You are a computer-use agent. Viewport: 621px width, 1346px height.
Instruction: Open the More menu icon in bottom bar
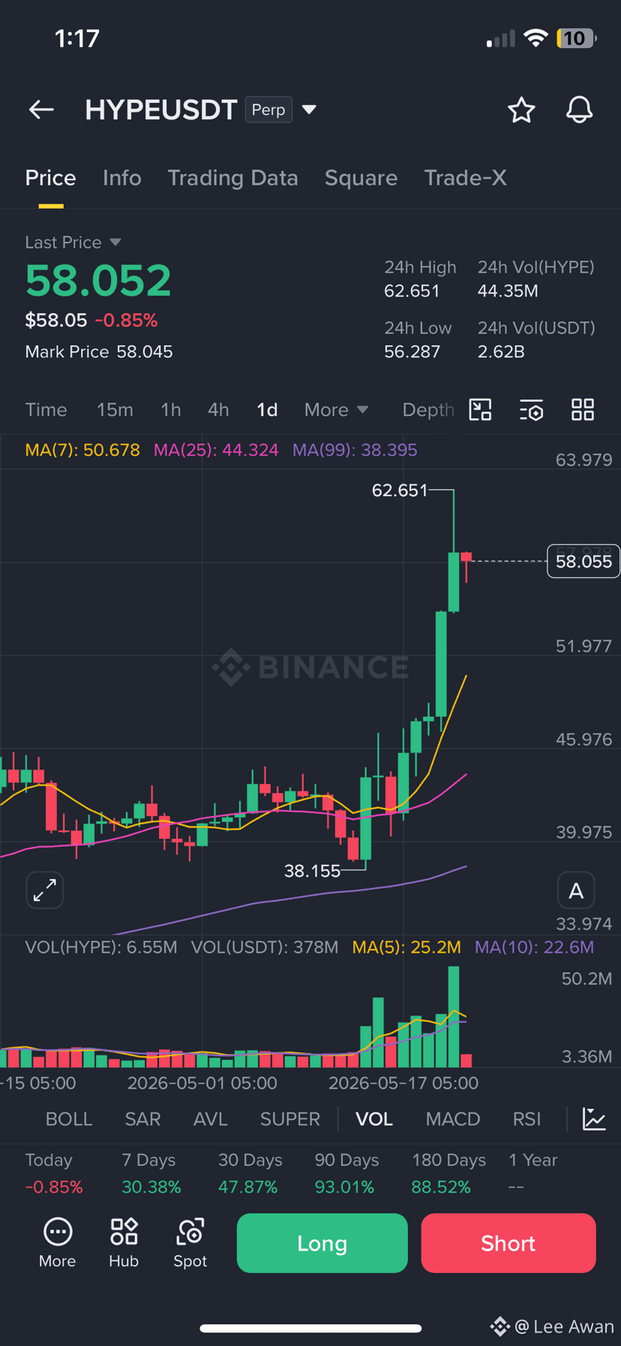[58, 1243]
